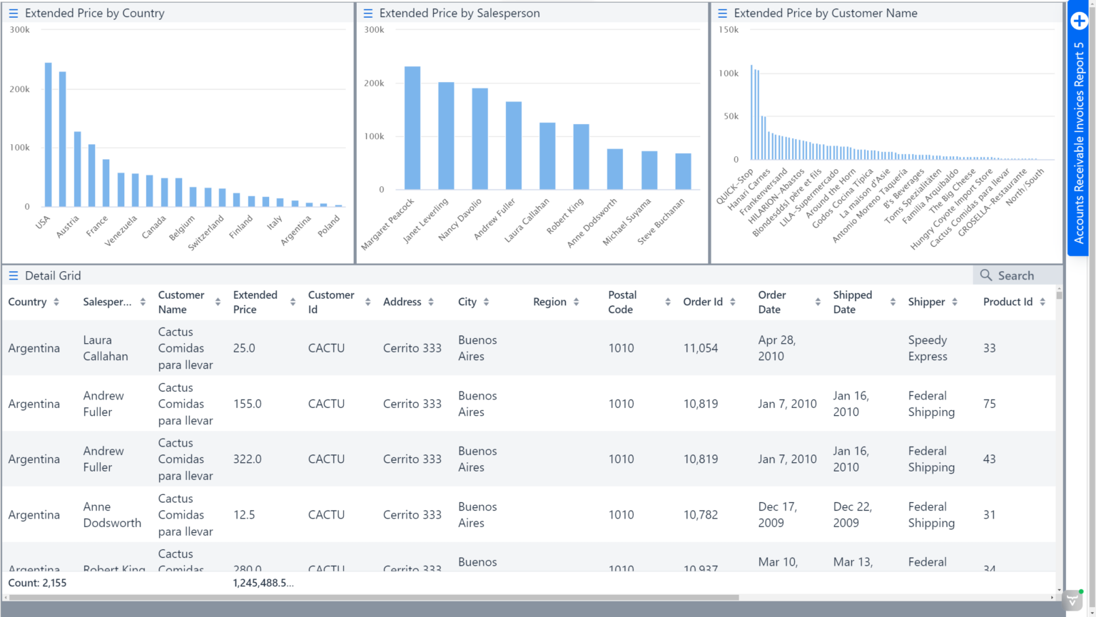Sort the grid by Shipper column
The height and width of the screenshot is (617, 1096).
pyautogui.click(x=955, y=302)
